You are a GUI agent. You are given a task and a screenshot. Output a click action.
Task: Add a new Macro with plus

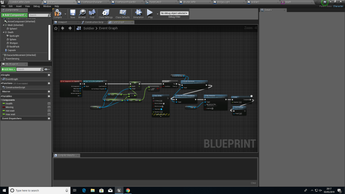[x=49, y=91]
